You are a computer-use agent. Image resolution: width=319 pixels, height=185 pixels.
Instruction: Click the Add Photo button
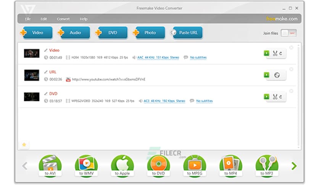(x=149, y=32)
